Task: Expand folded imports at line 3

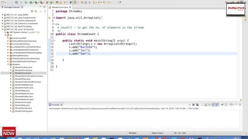Action: 55,18
